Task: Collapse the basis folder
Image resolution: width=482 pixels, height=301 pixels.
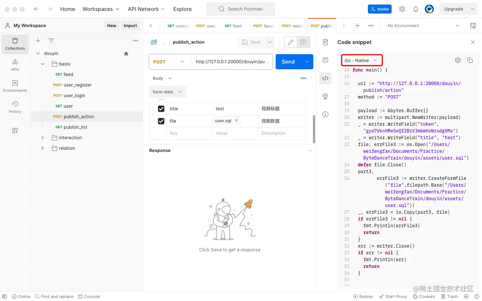Action: tap(43, 64)
